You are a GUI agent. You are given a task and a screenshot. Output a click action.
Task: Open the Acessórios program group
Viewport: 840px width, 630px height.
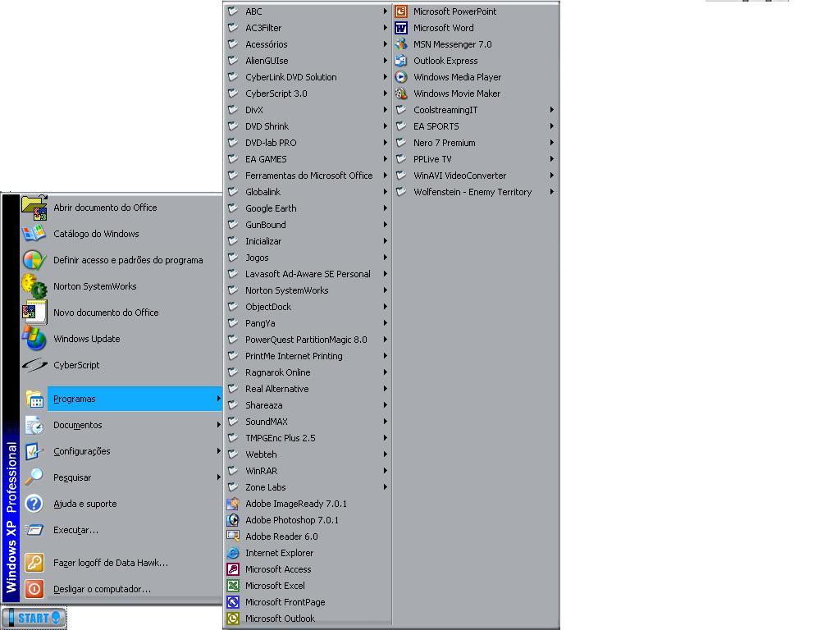308,44
